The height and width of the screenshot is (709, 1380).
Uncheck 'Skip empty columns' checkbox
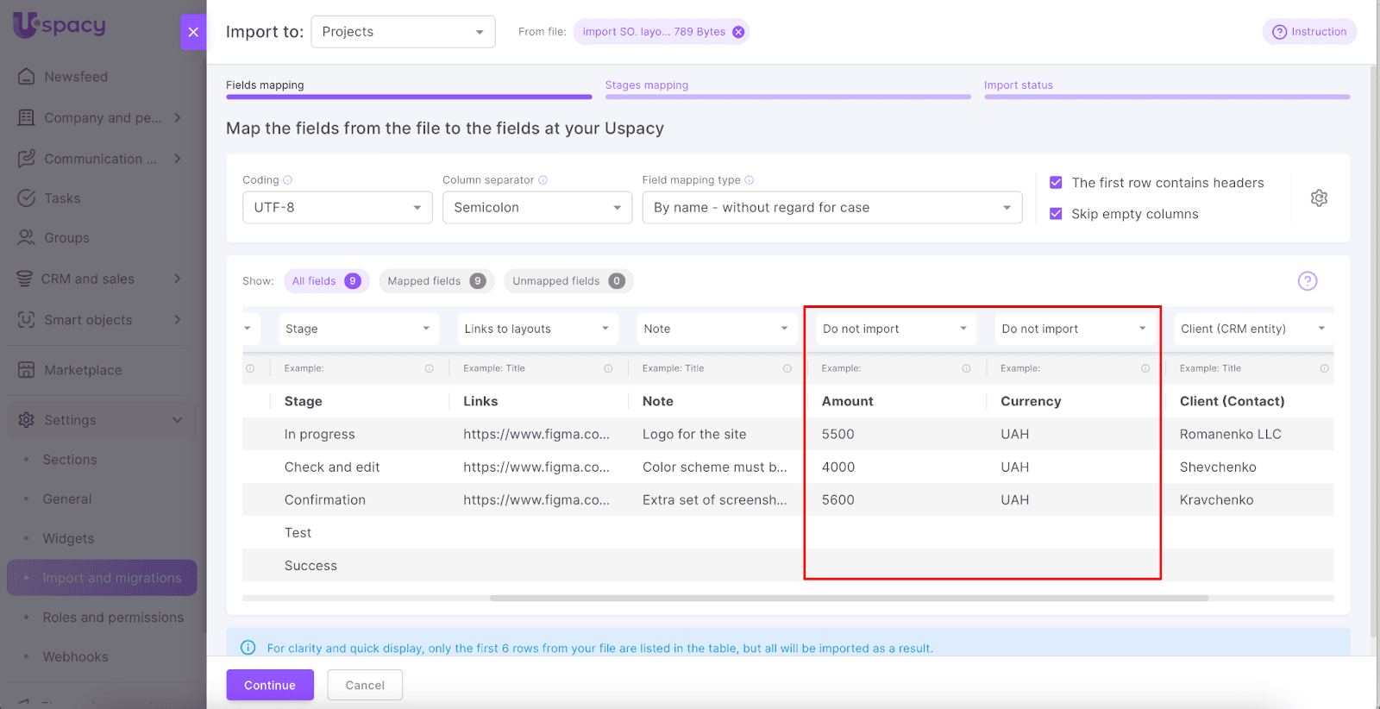click(1056, 214)
